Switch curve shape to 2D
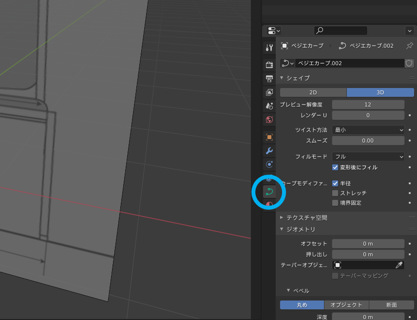The image size is (417, 320). [x=313, y=92]
